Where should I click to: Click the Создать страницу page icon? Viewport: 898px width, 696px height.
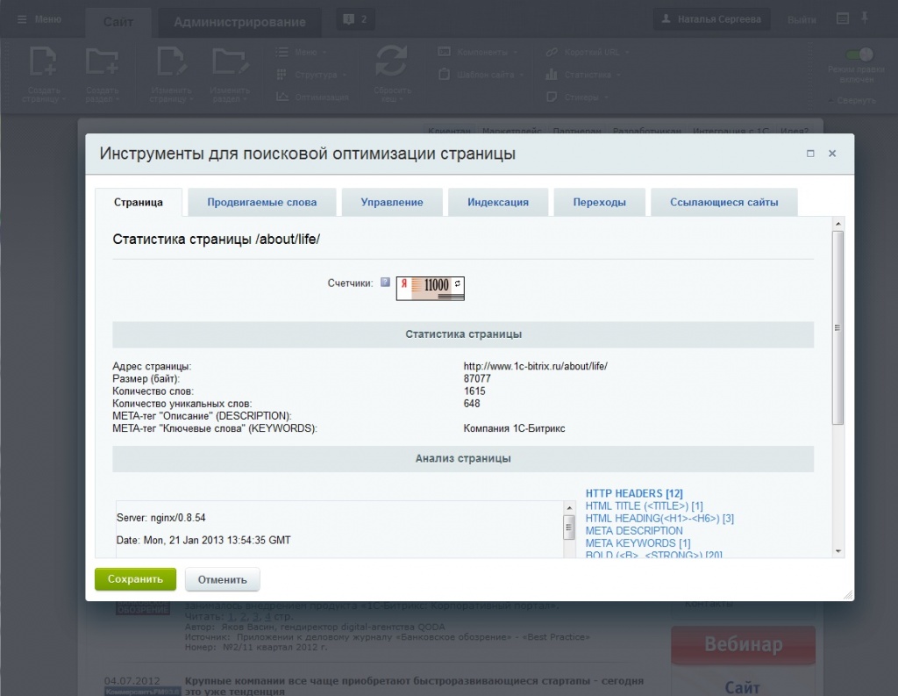[x=44, y=61]
